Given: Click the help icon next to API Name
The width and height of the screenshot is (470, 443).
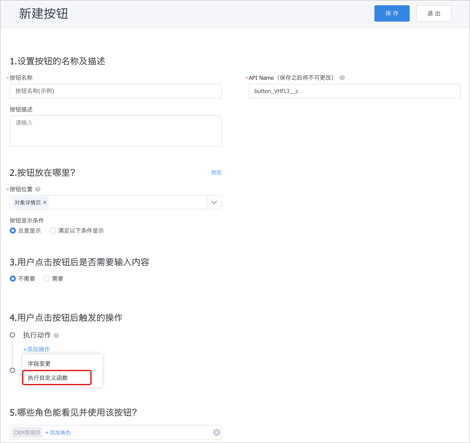Looking at the screenshot, I should [x=342, y=78].
